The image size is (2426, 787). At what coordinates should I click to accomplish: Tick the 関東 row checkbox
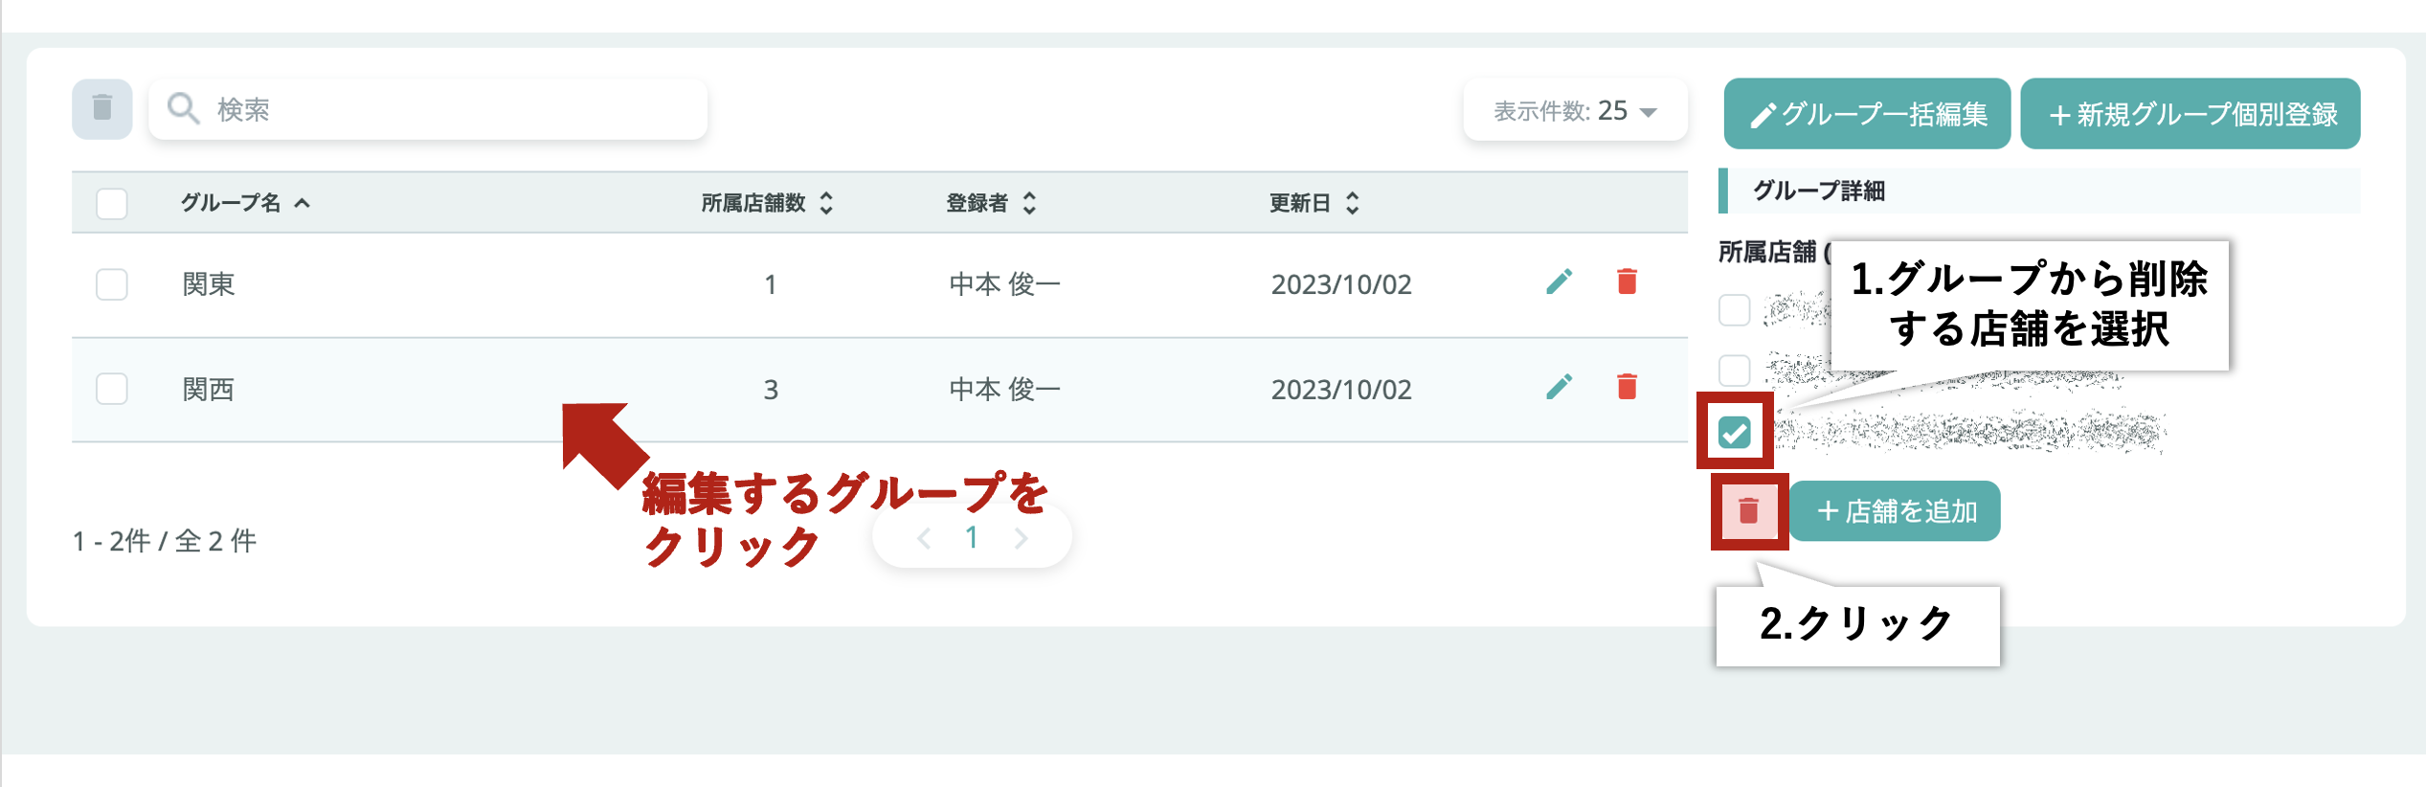(x=112, y=284)
